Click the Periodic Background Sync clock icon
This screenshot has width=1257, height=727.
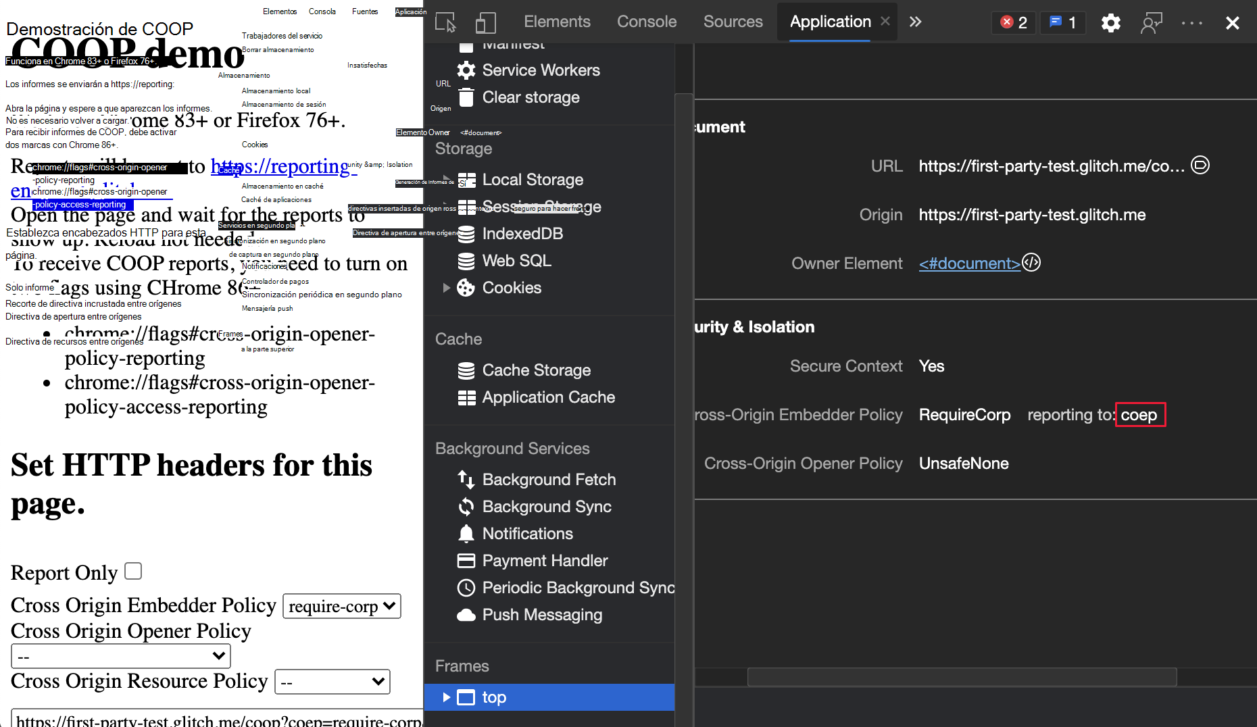click(x=466, y=588)
